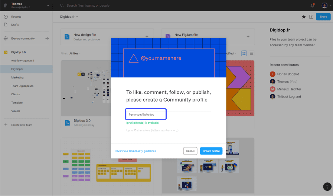Click the Digidop 3.0 file name
333x196 pixels.
click(82, 120)
